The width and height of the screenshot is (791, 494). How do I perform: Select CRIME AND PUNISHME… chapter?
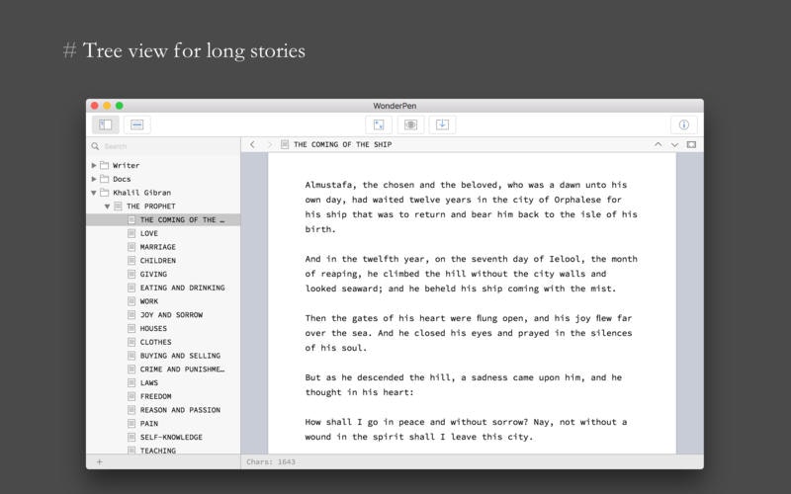[x=182, y=370]
